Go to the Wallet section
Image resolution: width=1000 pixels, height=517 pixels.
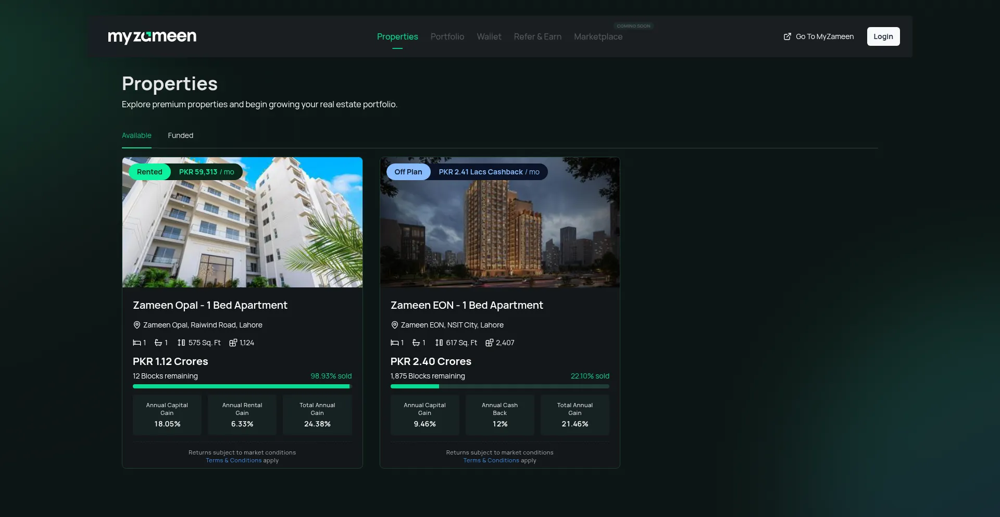coord(489,36)
